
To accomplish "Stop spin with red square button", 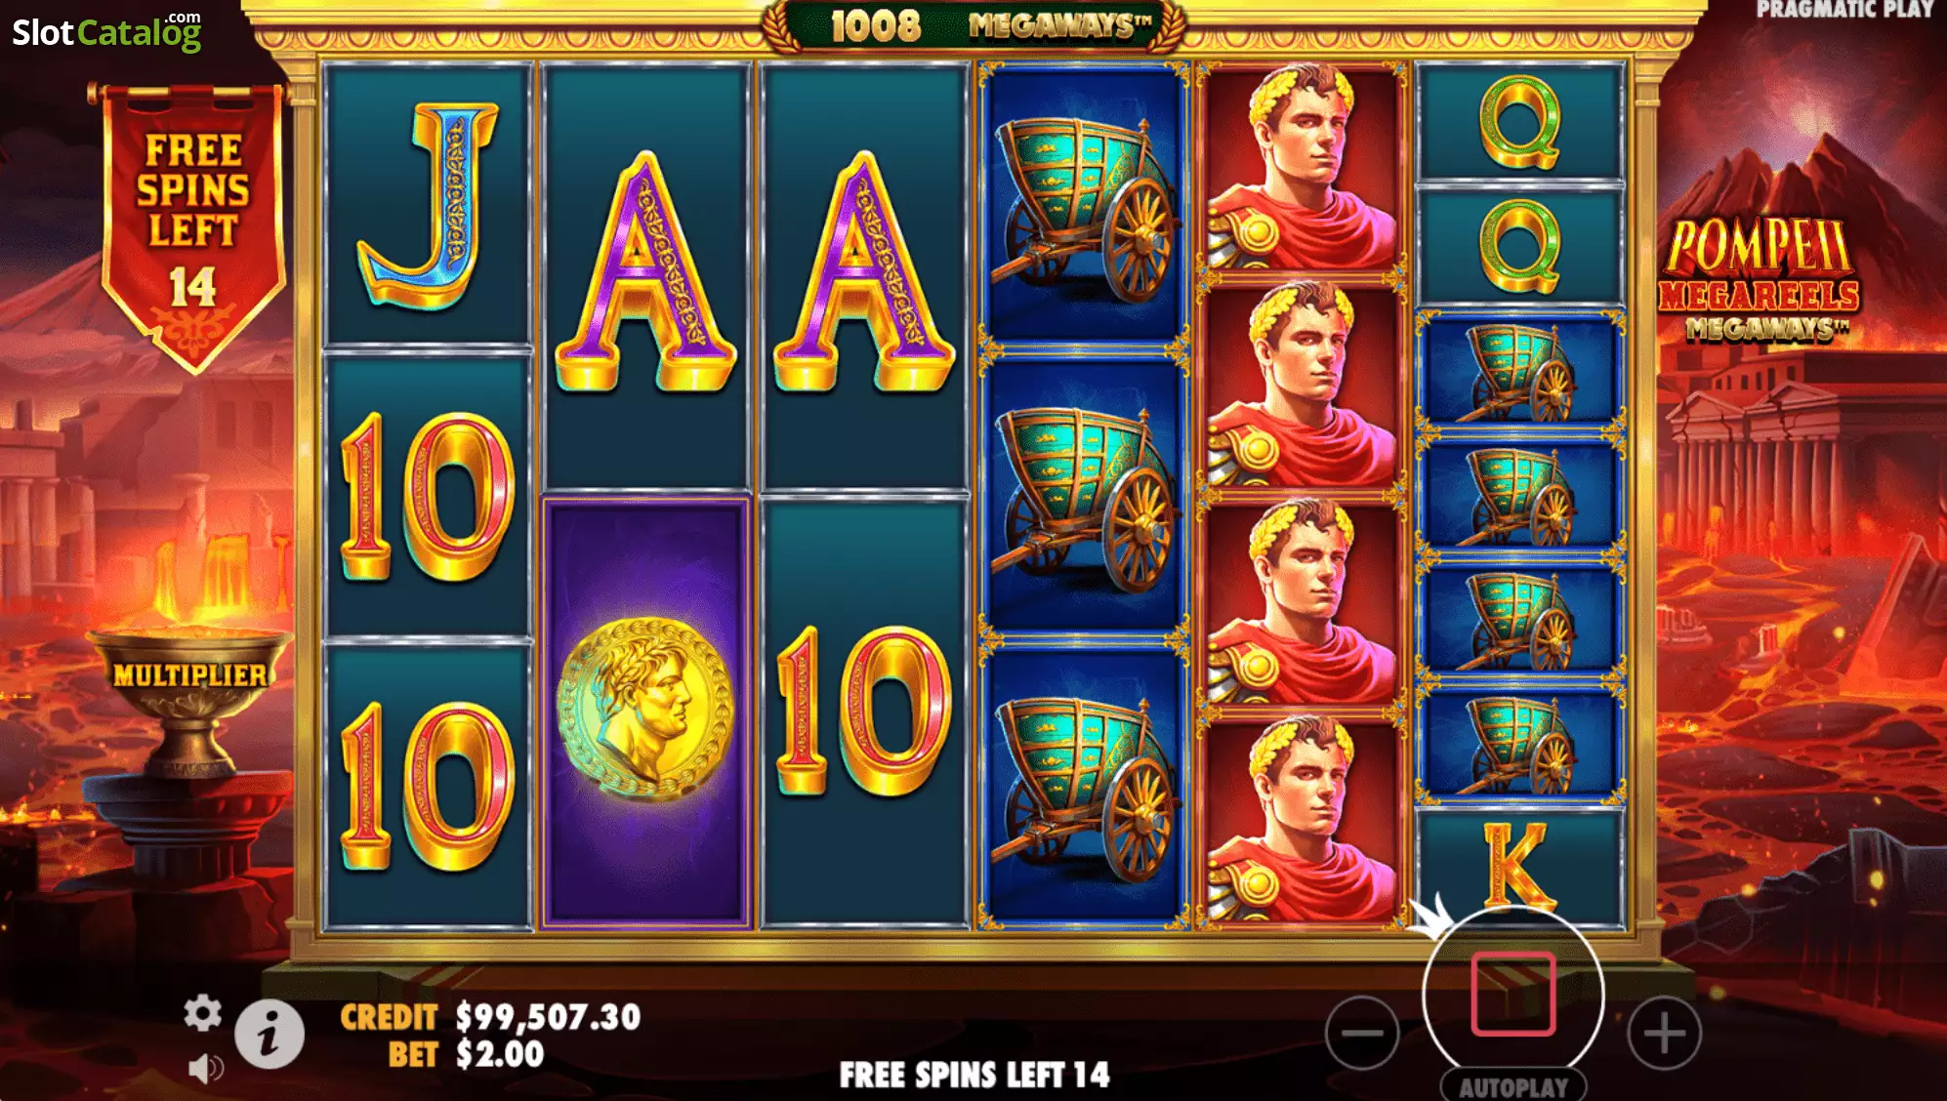I will pyautogui.click(x=1513, y=994).
